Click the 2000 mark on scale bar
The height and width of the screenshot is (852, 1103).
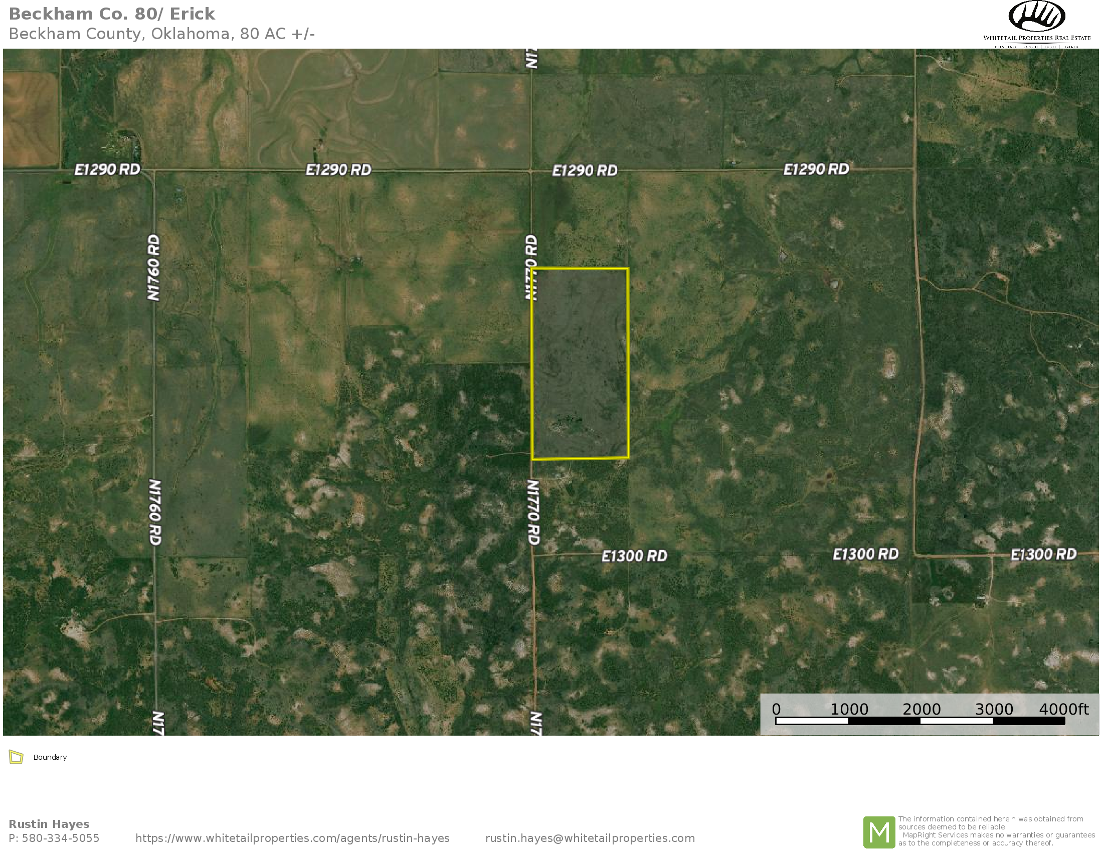point(921,710)
